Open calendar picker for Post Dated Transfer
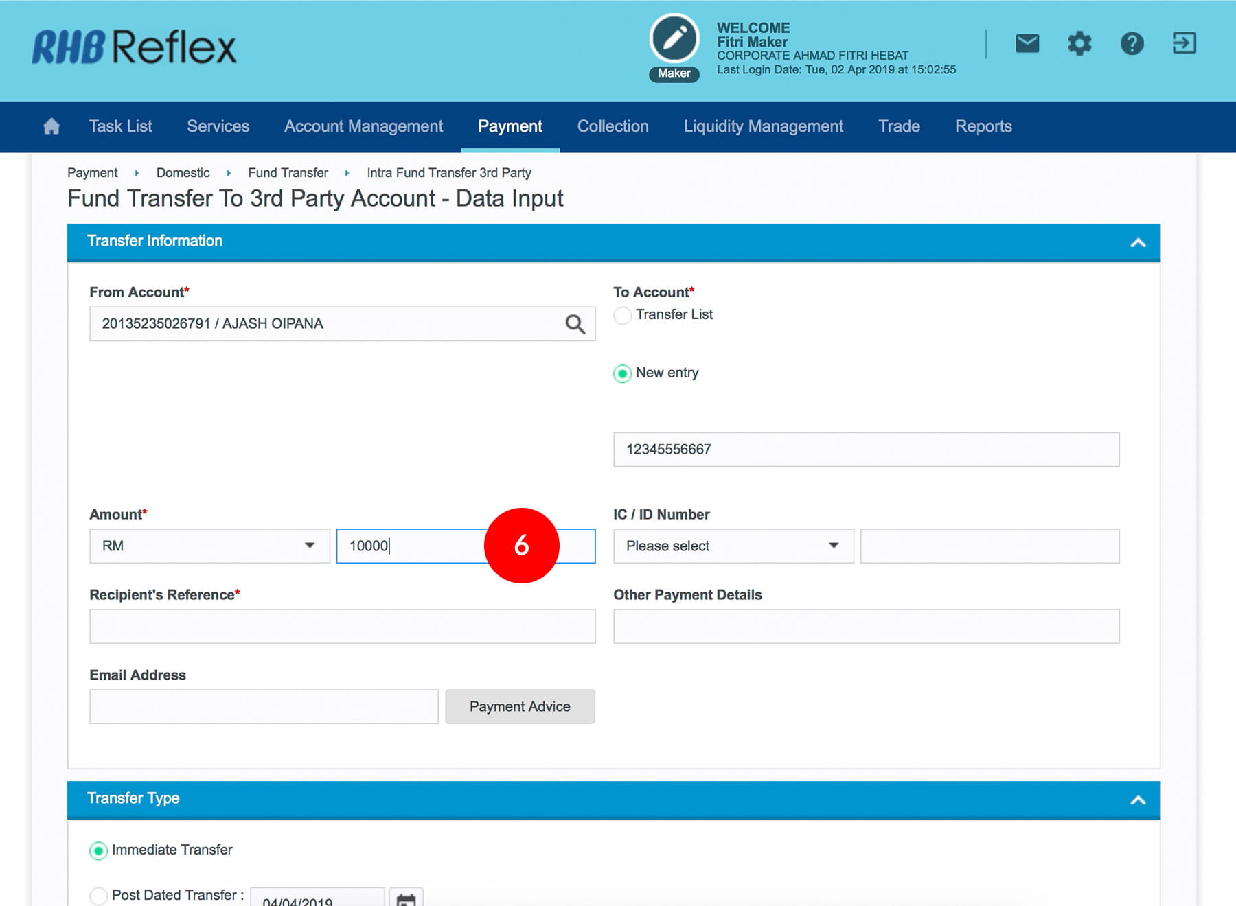Screen dimensions: 1236x906 click(x=406, y=898)
